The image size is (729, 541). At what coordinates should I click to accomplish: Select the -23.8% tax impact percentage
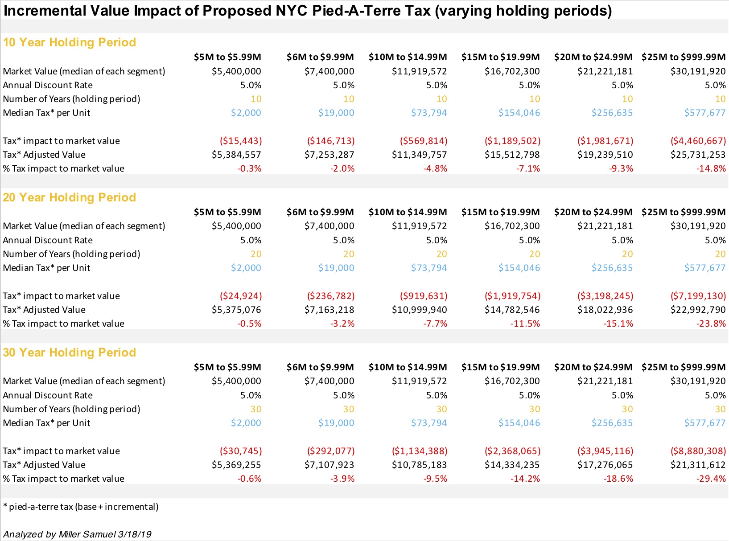[x=711, y=324]
